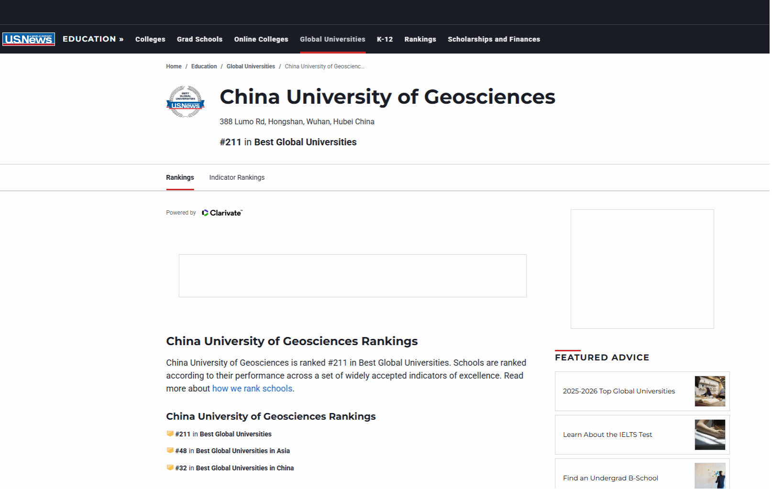
Task: Open the Find an Undergrad B-School card
Action: coord(642,474)
